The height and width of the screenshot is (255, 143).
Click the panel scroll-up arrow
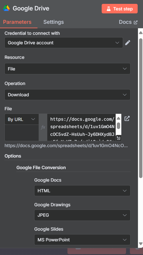141,33
